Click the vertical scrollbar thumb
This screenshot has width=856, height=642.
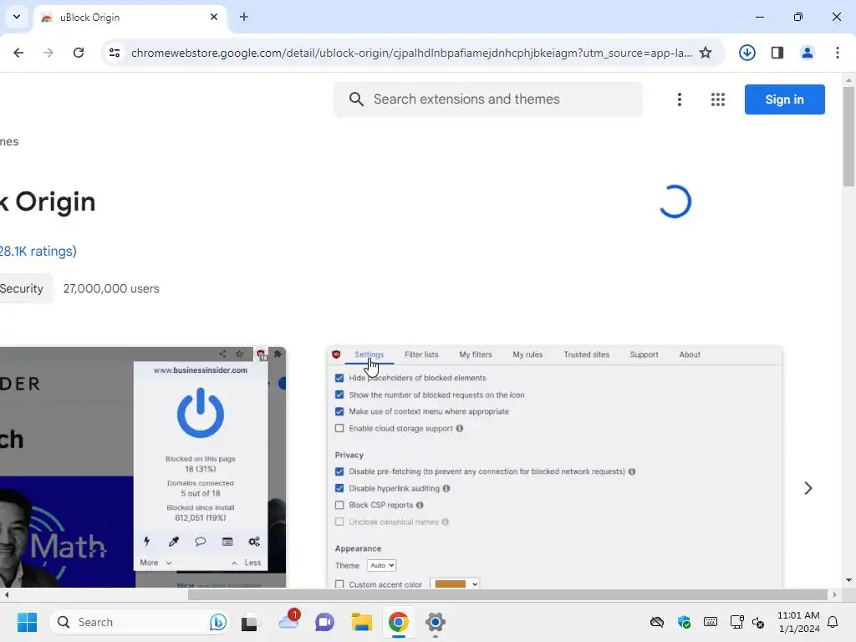(848, 136)
